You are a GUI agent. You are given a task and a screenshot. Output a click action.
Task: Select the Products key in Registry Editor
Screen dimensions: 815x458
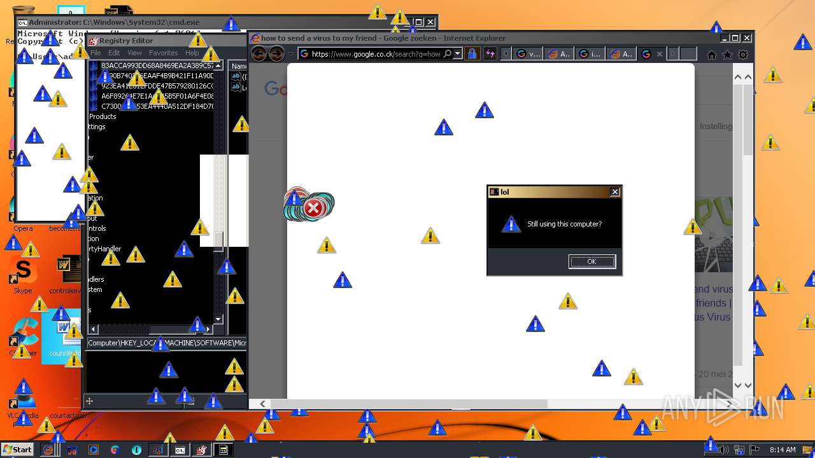coord(103,116)
